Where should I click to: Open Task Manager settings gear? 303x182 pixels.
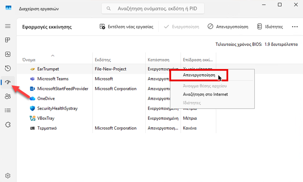[8, 176]
